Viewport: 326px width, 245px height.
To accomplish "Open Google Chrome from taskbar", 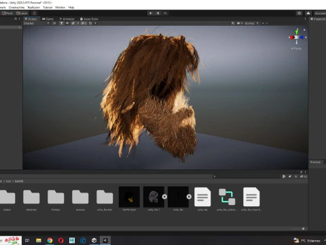I will pos(50,240).
